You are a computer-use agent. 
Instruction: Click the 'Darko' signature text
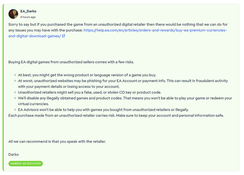coord(13,154)
